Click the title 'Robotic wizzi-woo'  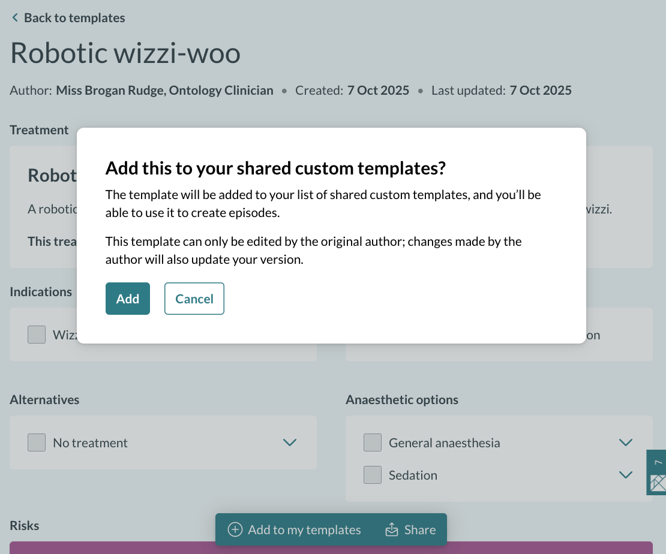coord(125,53)
